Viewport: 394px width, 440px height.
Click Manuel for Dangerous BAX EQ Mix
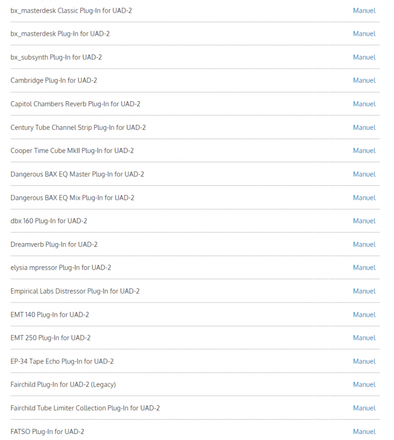[364, 197]
